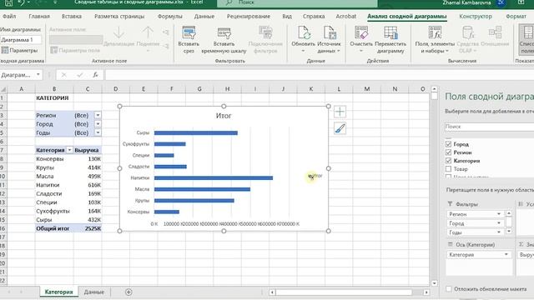The height and width of the screenshot is (300, 534).
Task: Click the field search box in pane
Action: click(x=489, y=127)
